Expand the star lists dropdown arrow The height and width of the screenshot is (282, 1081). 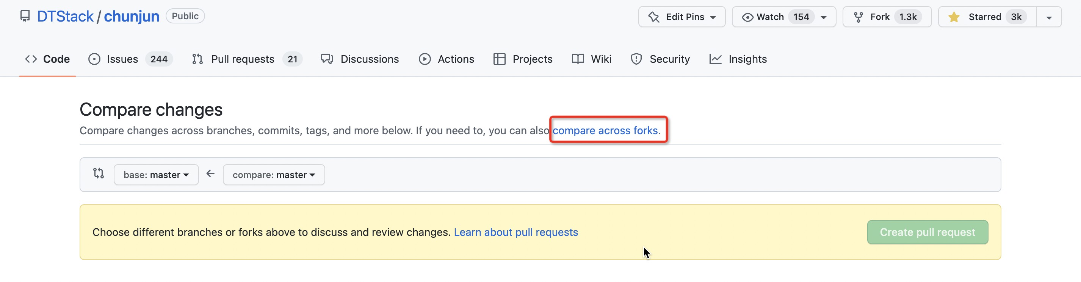coord(1049,17)
